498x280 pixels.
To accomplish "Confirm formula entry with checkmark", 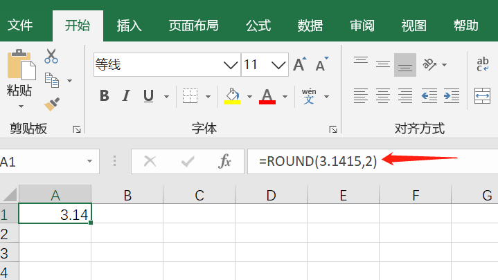I will (188, 162).
